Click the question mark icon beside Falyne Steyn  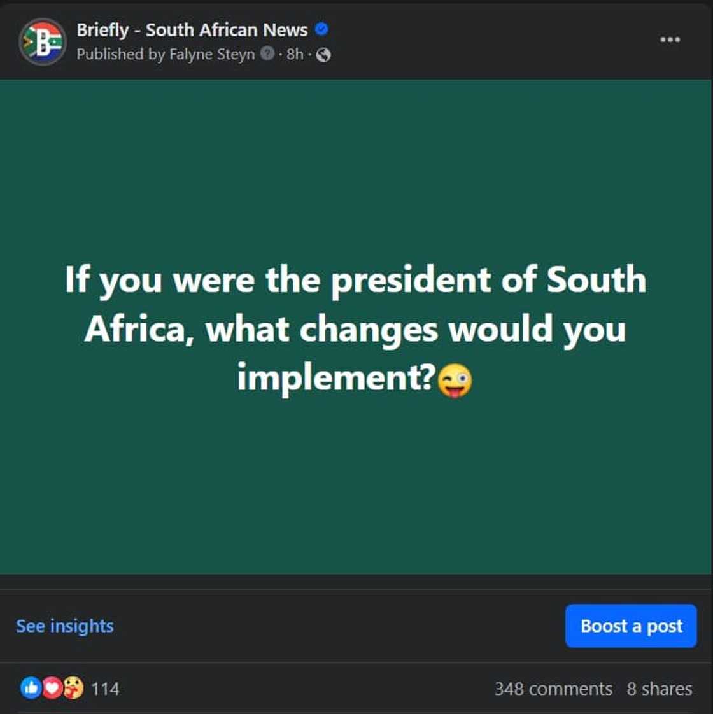[267, 54]
